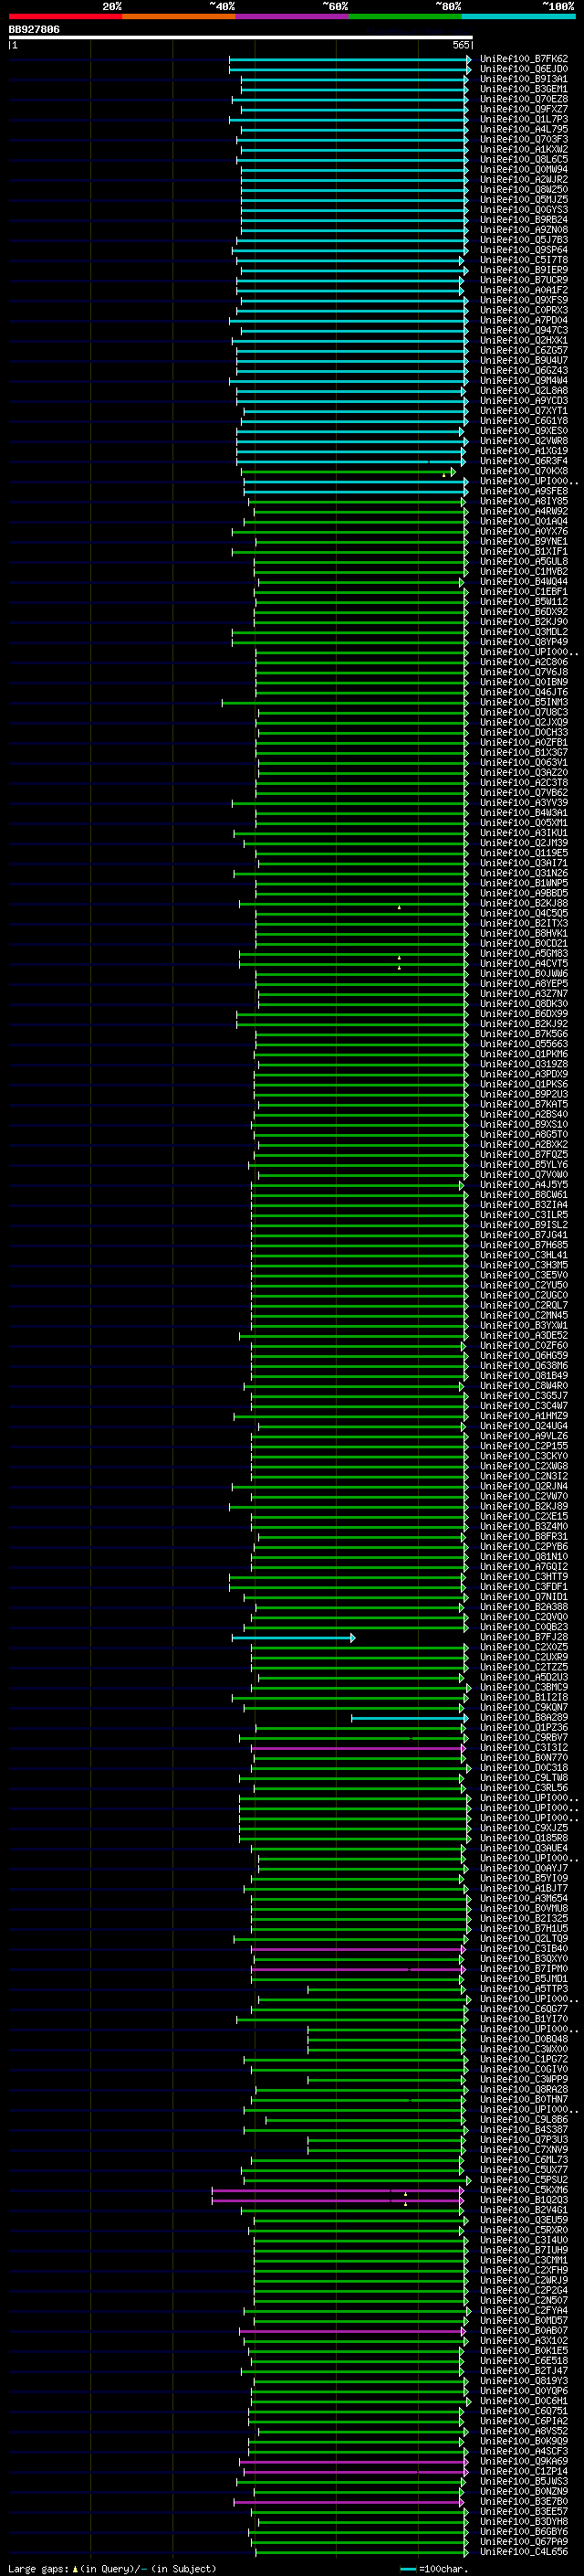Select the UniRef100_B9IER9 label
This screenshot has height=2576, width=584.
tap(524, 270)
